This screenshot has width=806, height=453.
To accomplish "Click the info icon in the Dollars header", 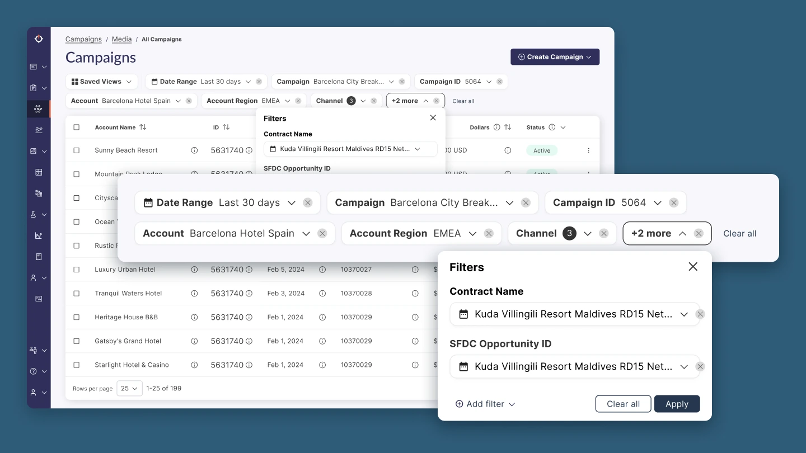I will [496, 128].
